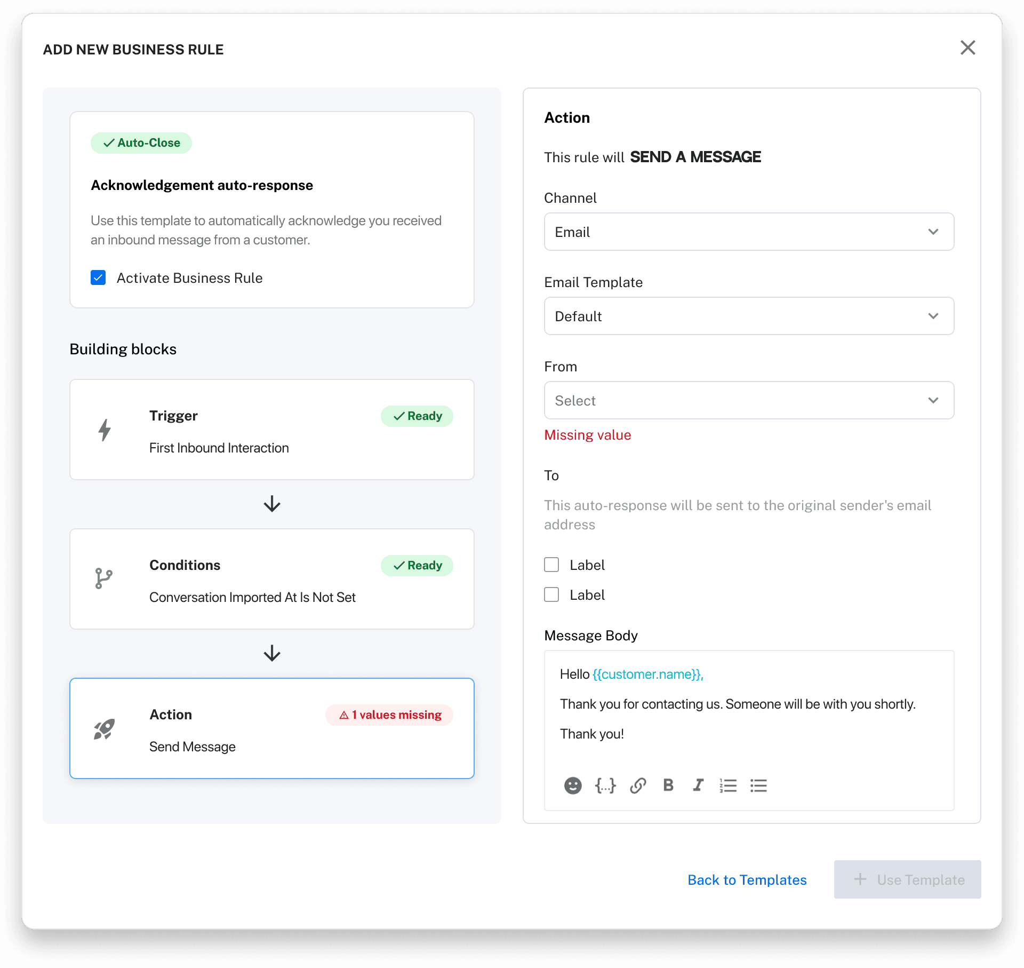
Task: Check the first Label checkbox
Action: tap(551, 565)
